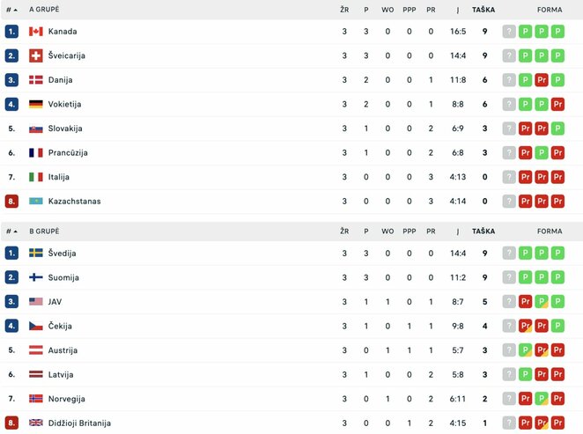This screenshot has width=583, height=434.
Task: Sort A grupė by TAŠKA column
Action: coord(483,10)
